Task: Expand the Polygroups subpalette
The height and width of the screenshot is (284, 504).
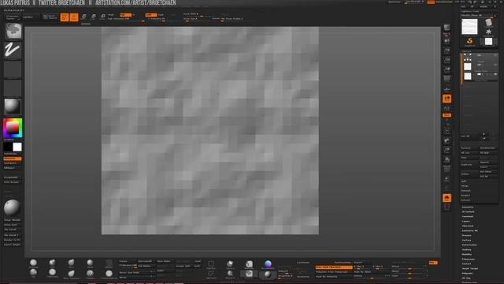Action: tap(469, 260)
